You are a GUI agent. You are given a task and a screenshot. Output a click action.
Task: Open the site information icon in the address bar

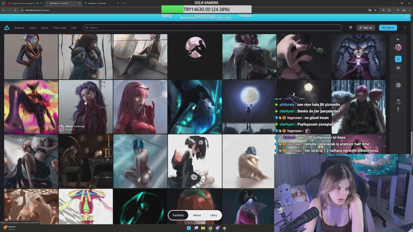coord(22,10)
